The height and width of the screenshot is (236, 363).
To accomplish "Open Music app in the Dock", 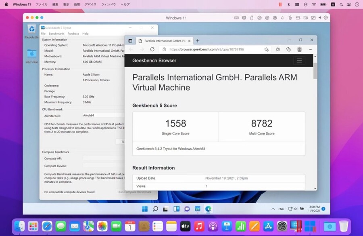I will pos(199,226).
